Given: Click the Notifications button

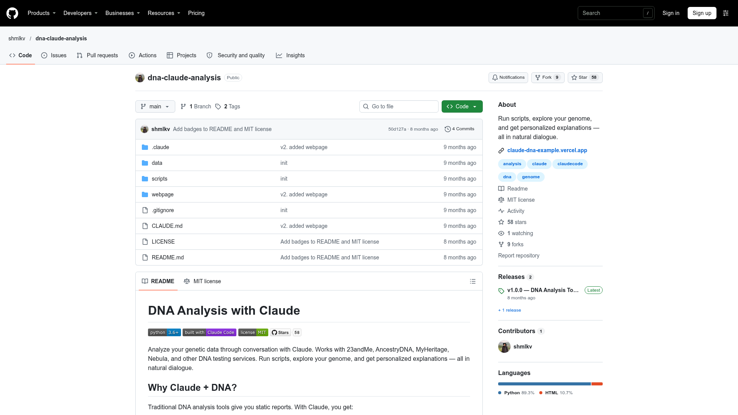Looking at the screenshot, I should pos(508,78).
